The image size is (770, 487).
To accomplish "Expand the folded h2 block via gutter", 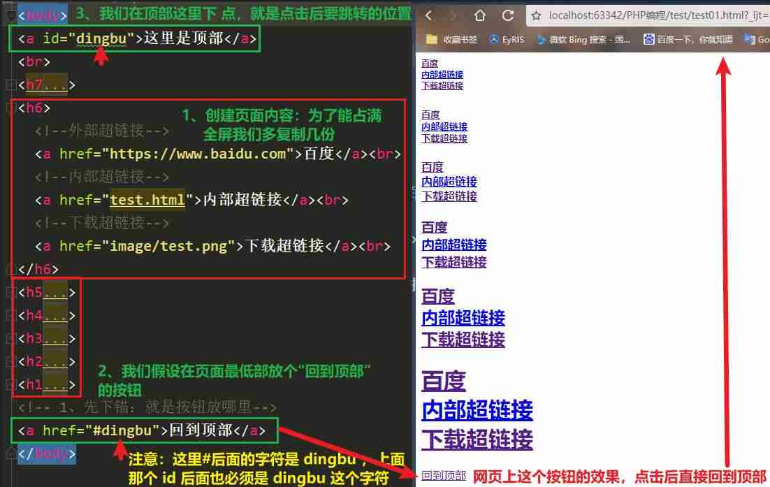I will point(10,361).
